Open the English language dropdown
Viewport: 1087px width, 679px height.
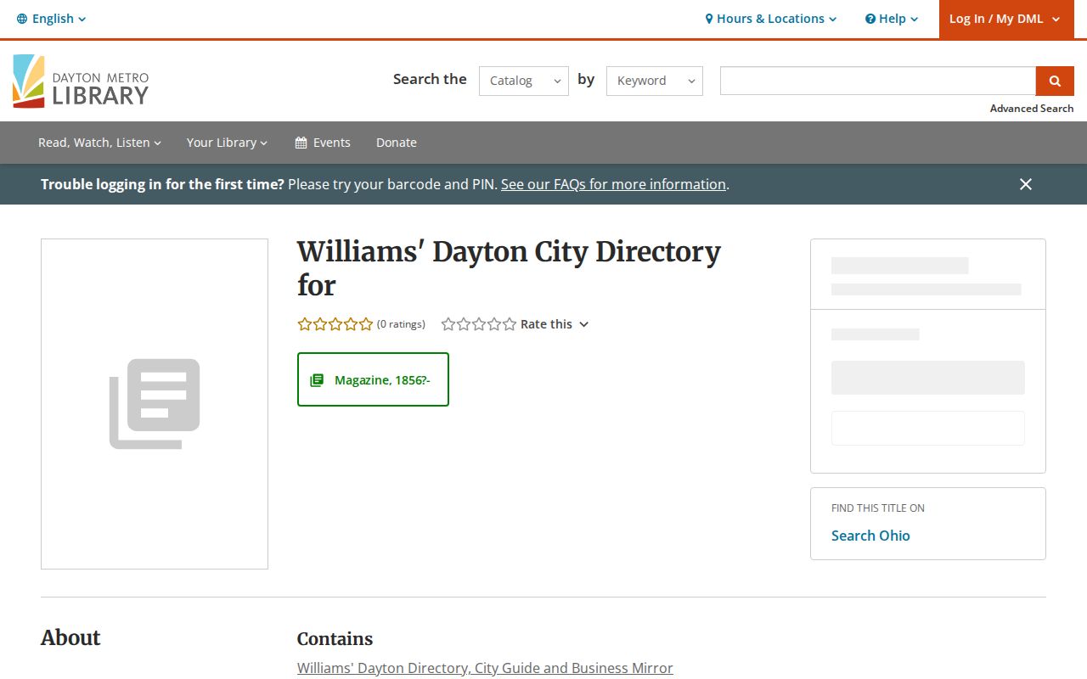coord(52,19)
